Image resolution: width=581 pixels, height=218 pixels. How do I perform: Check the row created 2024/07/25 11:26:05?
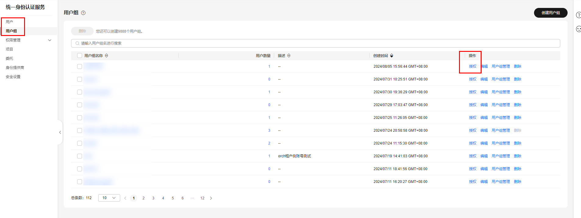(80, 118)
